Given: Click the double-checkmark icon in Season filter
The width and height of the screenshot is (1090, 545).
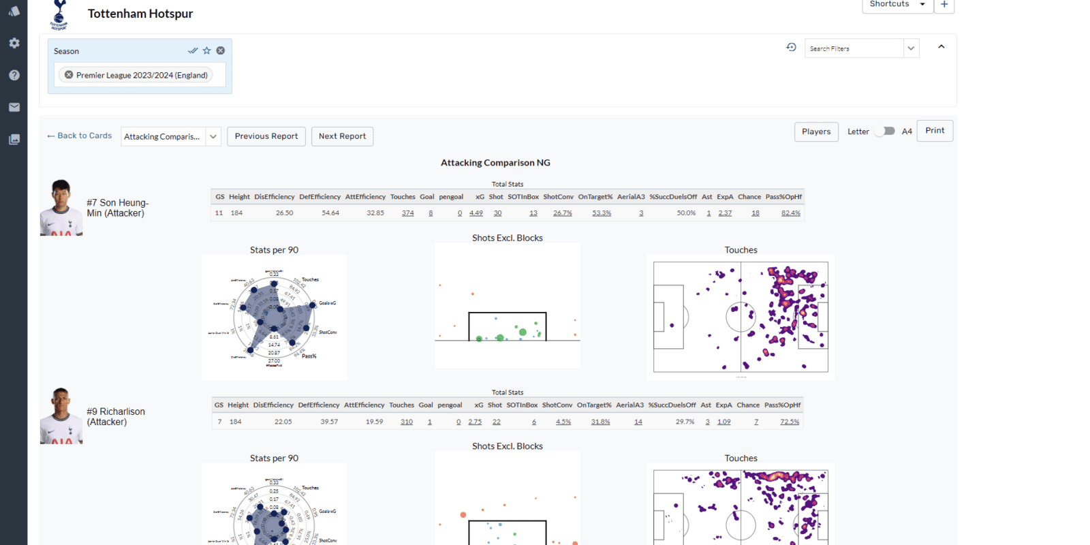Looking at the screenshot, I should pos(193,50).
